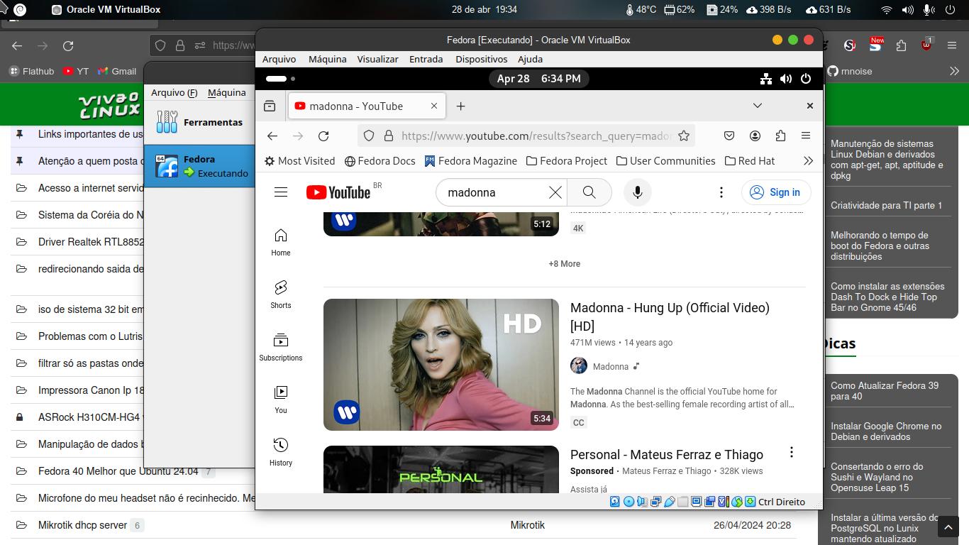The image size is (969, 545).
Task: Click the Personal sponsored video thumbnail
Action: [441, 469]
